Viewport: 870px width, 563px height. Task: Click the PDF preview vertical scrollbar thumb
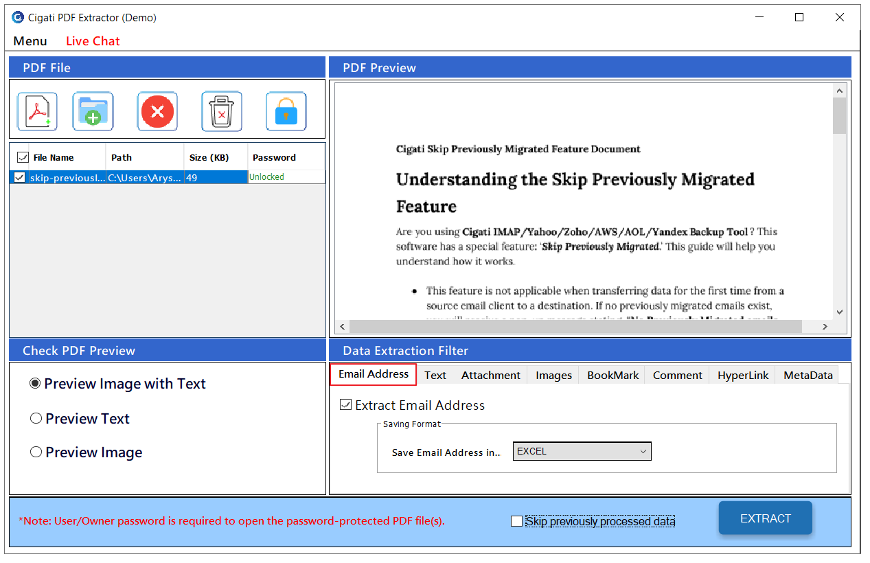click(839, 115)
